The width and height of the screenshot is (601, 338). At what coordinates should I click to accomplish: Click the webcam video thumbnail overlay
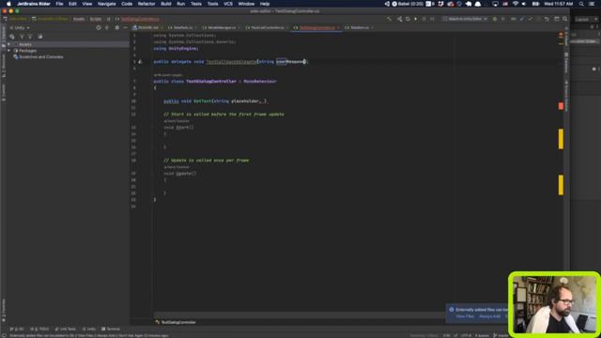tap(555, 304)
